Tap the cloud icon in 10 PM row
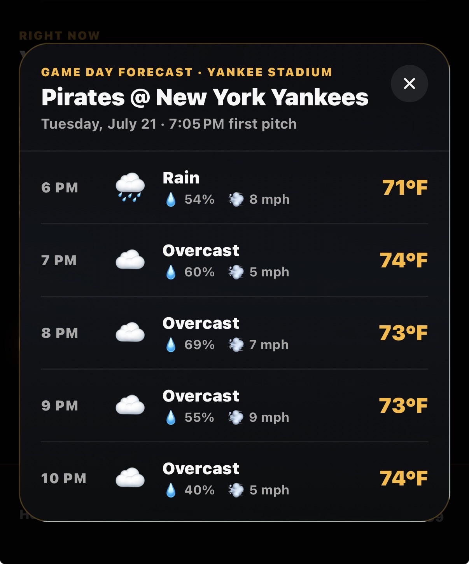 point(130,478)
